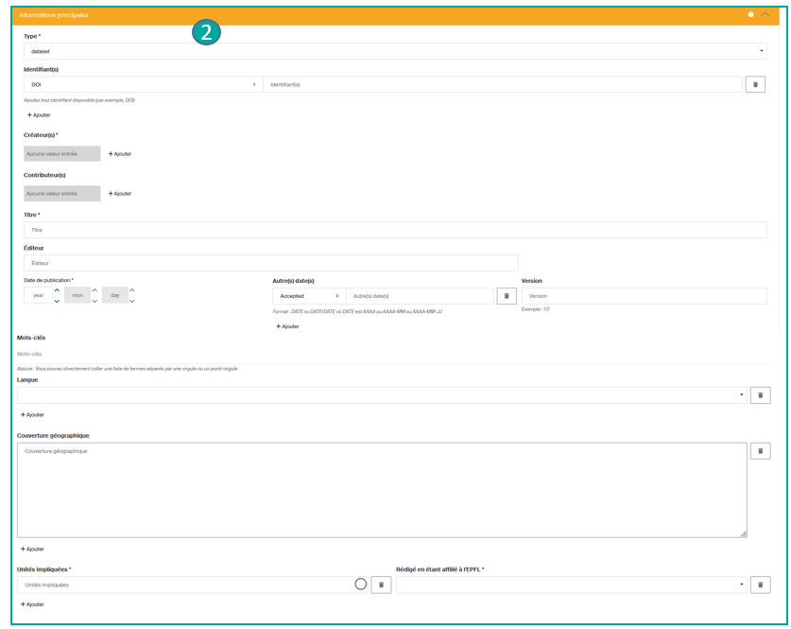The image size is (791, 629).
Task: Click trash icon beside Langue field
Action: [760, 395]
